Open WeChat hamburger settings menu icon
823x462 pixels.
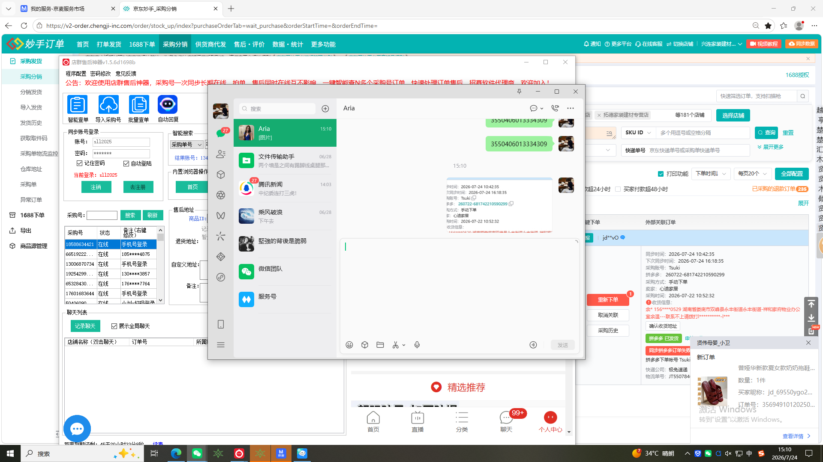click(x=221, y=345)
